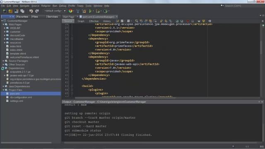Select the Graph view button
The width and height of the screenshot is (265, 149).
point(81,21)
